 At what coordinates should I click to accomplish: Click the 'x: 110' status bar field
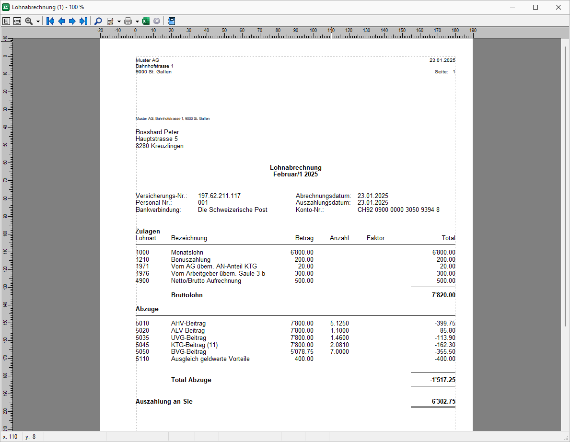(x=10, y=437)
